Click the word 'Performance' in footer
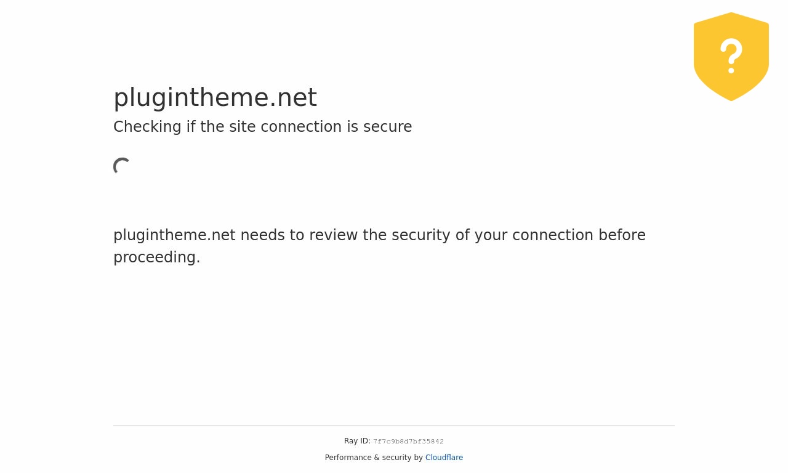 348,458
